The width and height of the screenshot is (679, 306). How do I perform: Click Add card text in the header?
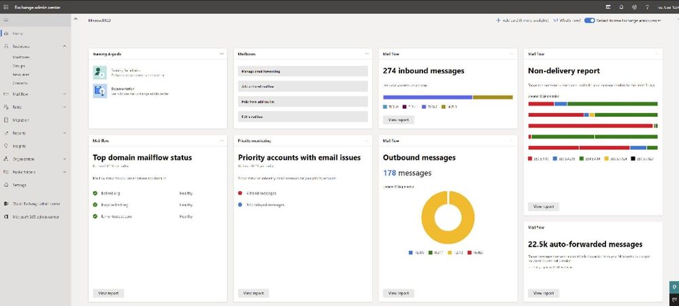pos(525,20)
